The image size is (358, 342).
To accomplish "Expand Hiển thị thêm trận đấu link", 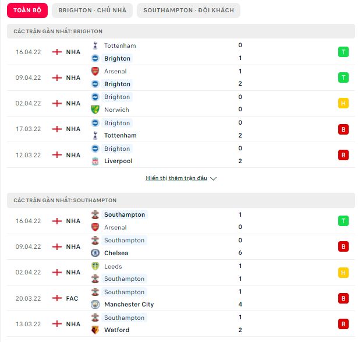I will pos(176,178).
